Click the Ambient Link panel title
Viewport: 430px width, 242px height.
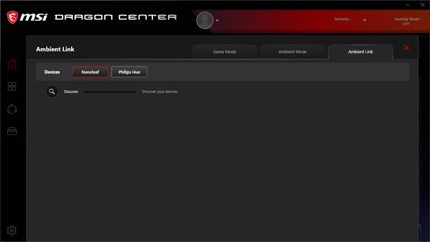pyautogui.click(x=55, y=49)
